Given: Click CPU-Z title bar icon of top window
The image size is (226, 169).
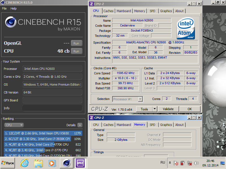Looking at the screenshot, I should 92,4.
